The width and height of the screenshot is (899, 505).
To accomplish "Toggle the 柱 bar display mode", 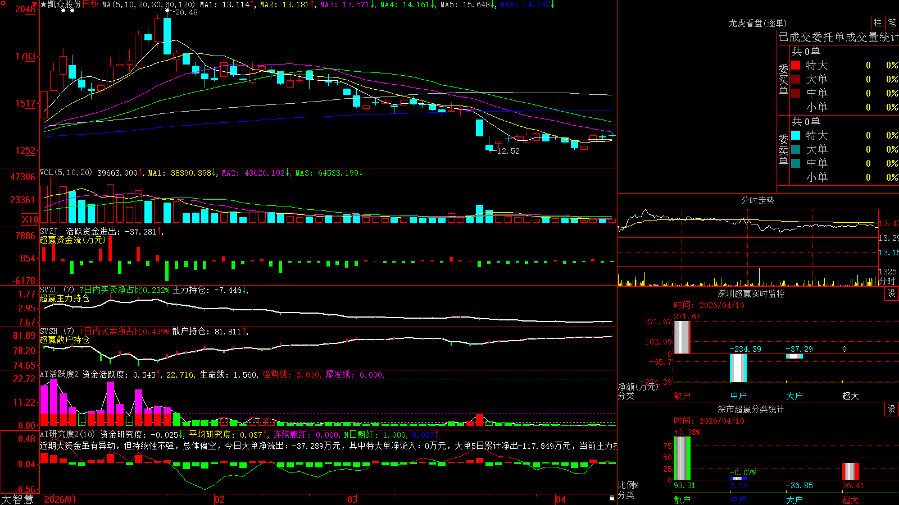I will click(x=878, y=23).
